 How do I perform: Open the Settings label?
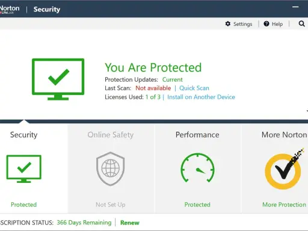point(242,24)
